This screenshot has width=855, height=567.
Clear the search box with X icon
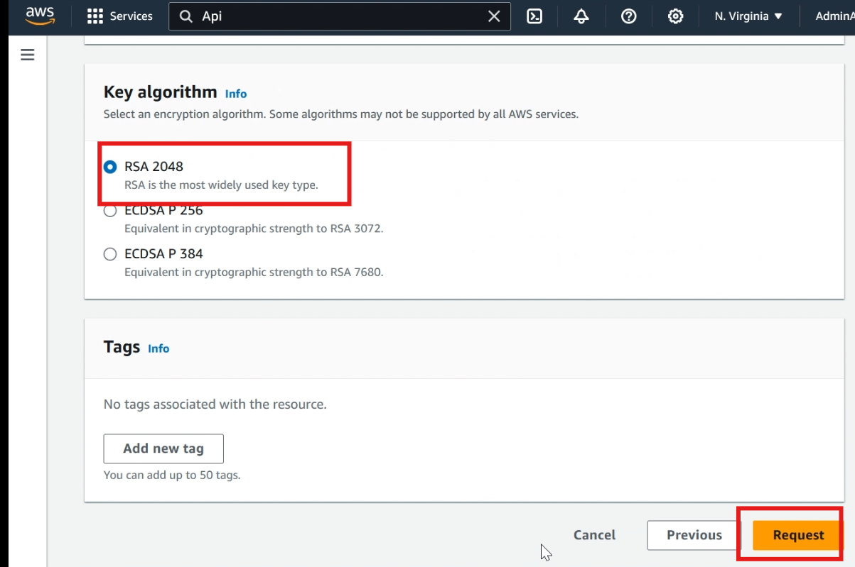click(494, 16)
